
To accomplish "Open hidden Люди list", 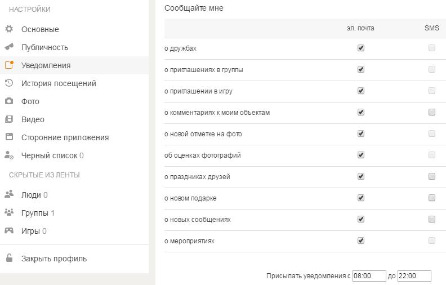I will click(31, 195).
